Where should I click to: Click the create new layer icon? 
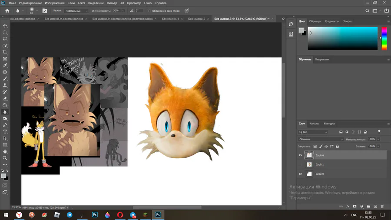[x=375, y=207]
